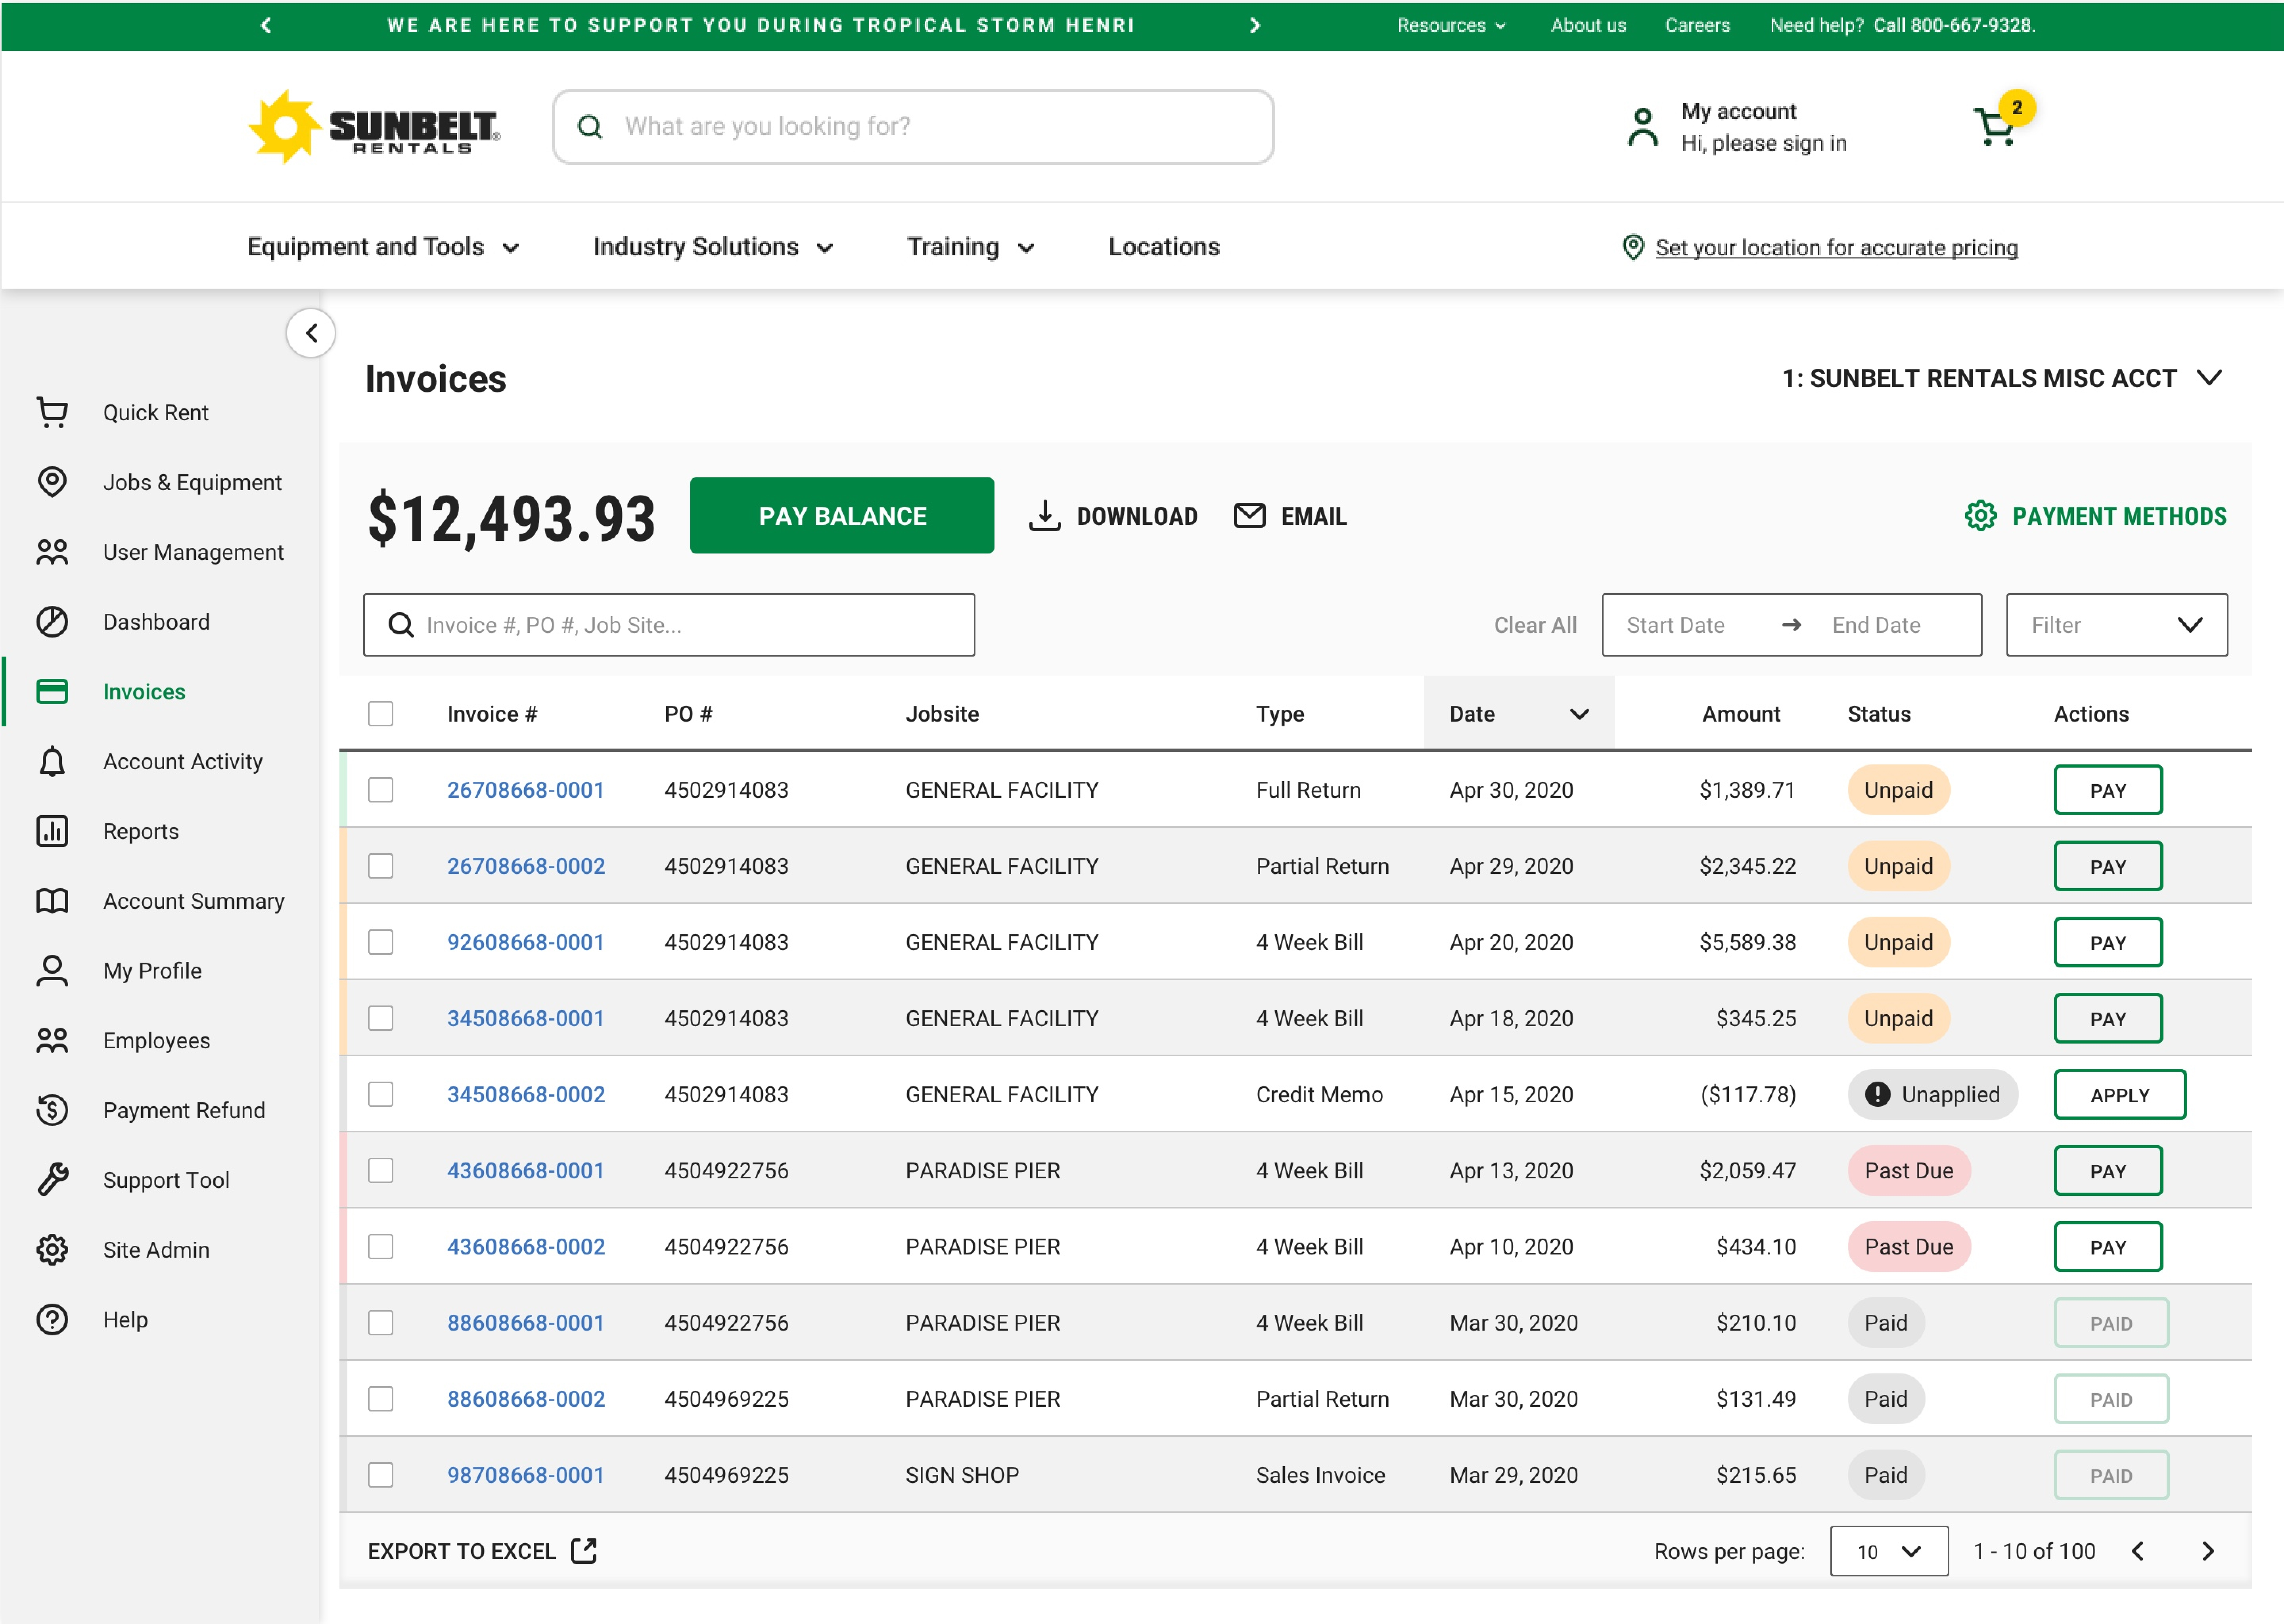Click the invoice search field
2284x1624 pixels.
[669, 625]
